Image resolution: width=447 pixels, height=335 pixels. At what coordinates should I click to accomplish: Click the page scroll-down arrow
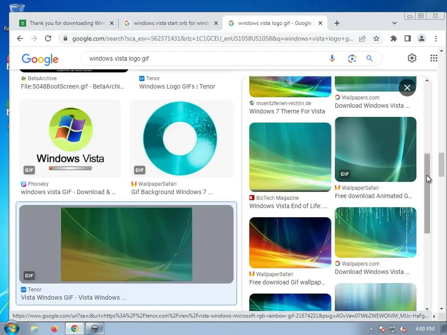click(441, 308)
